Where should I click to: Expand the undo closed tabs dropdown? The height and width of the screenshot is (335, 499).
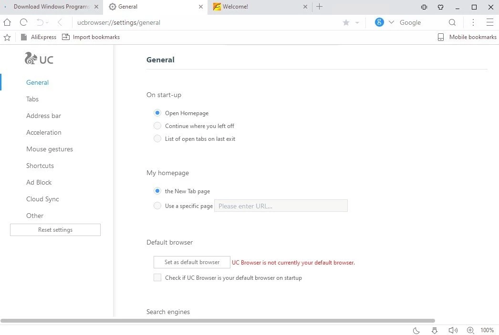click(x=46, y=23)
